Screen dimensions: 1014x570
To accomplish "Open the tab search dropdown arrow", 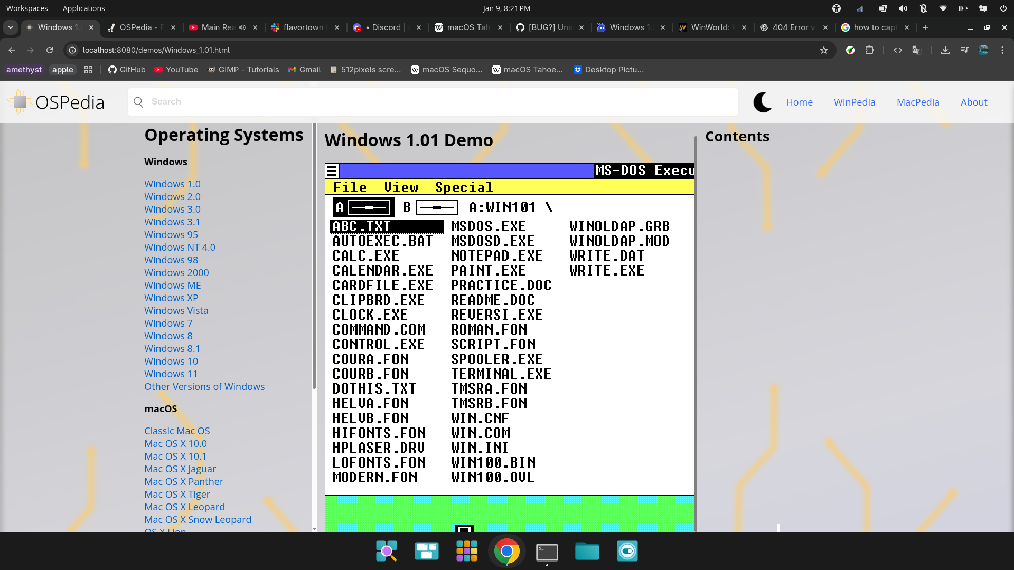I will coord(11,27).
